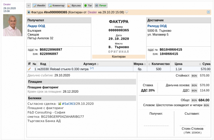Sort the table by Сума column
The image size is (214, 140).
point(200,64)
